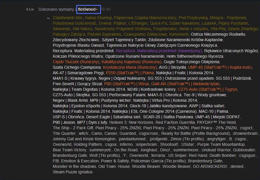The image size is (260, 180).
Task: Open Ostrza Nikczemnego Rozkwitu item
Action: pyautogui.click(x=218, y=34)
